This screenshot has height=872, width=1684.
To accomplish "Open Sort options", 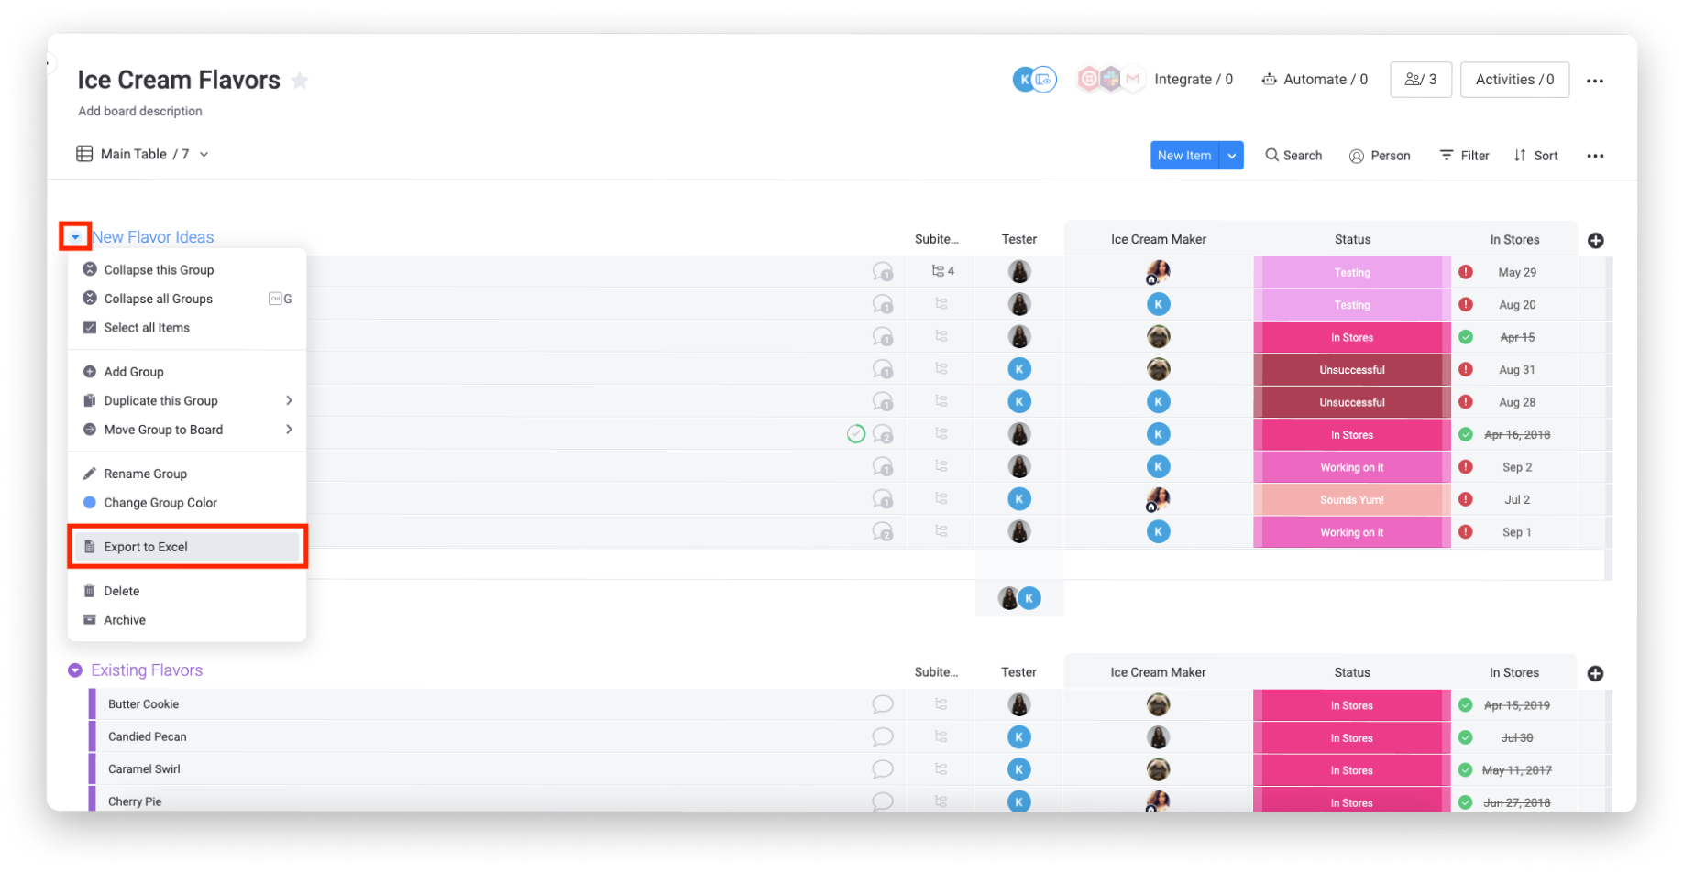I will 1535,156.
